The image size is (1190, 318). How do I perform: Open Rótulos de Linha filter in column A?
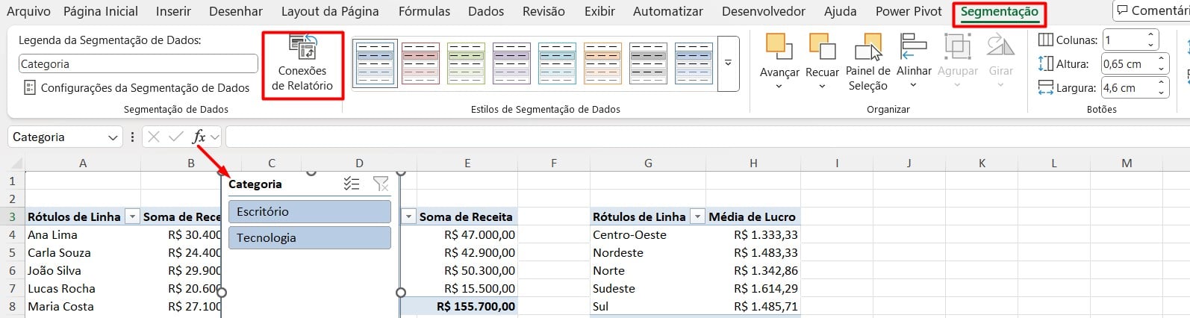tap(132, 216)
